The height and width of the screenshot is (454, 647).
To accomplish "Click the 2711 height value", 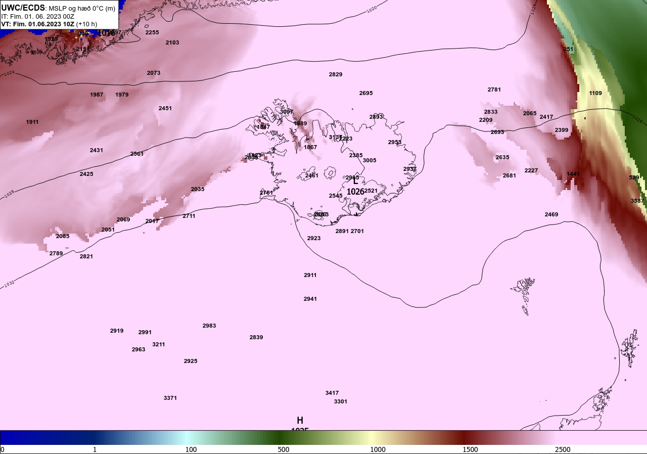I will pyautogui.click(x=189, y=216).
